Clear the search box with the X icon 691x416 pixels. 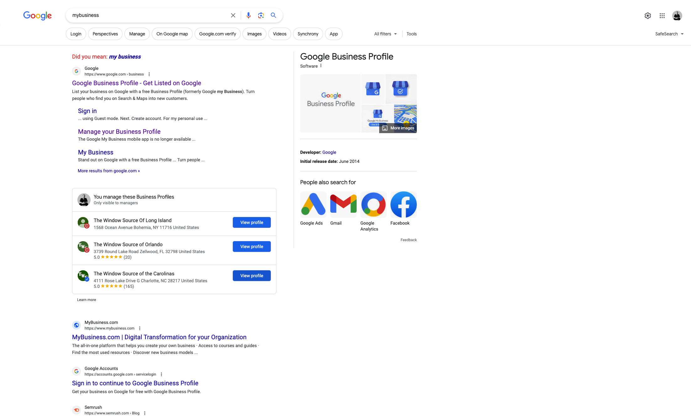point(233,15)
